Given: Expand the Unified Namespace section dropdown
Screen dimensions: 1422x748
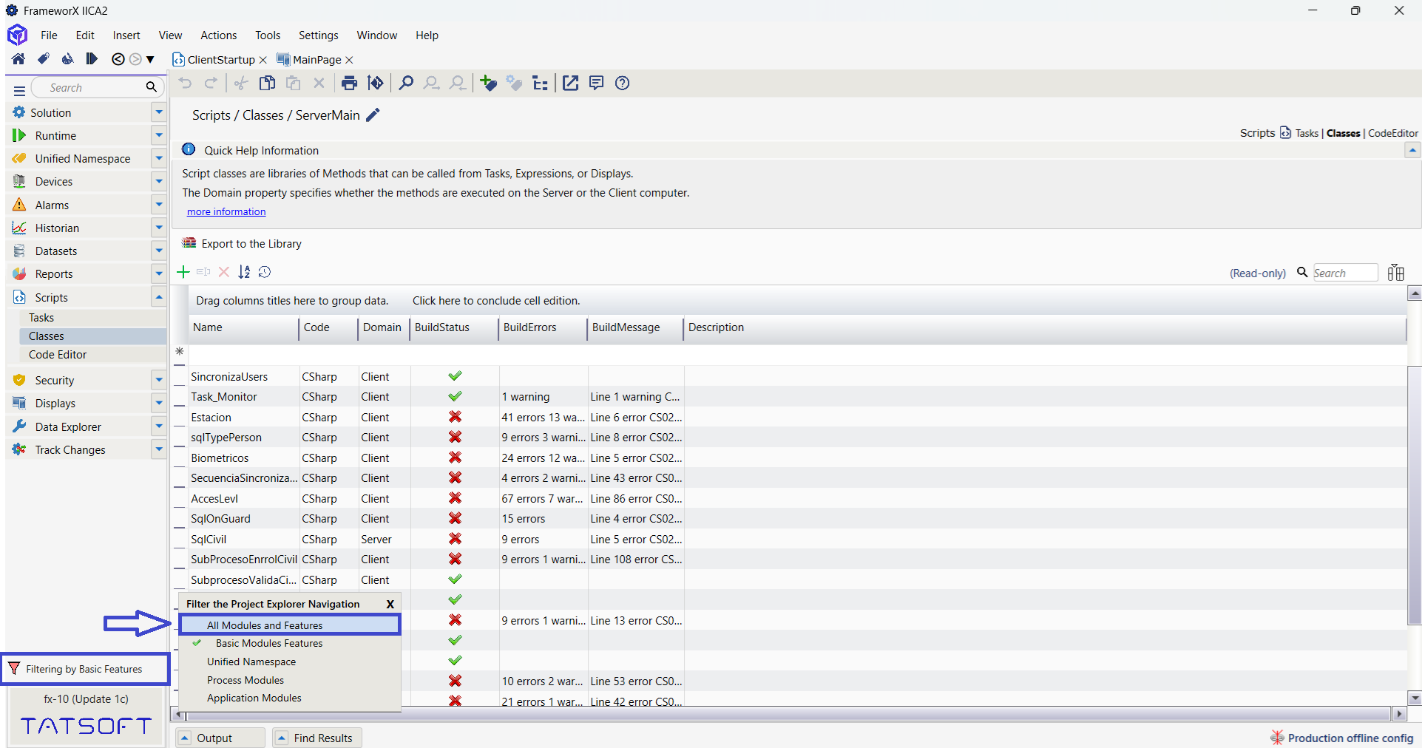Looking at the screenshot, I should 158,158.
